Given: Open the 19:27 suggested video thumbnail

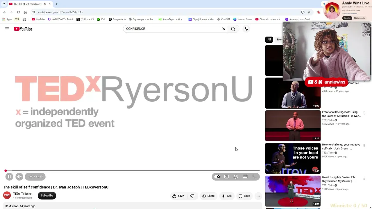Looking at the screenshot, I should click(x=293, y=93).
